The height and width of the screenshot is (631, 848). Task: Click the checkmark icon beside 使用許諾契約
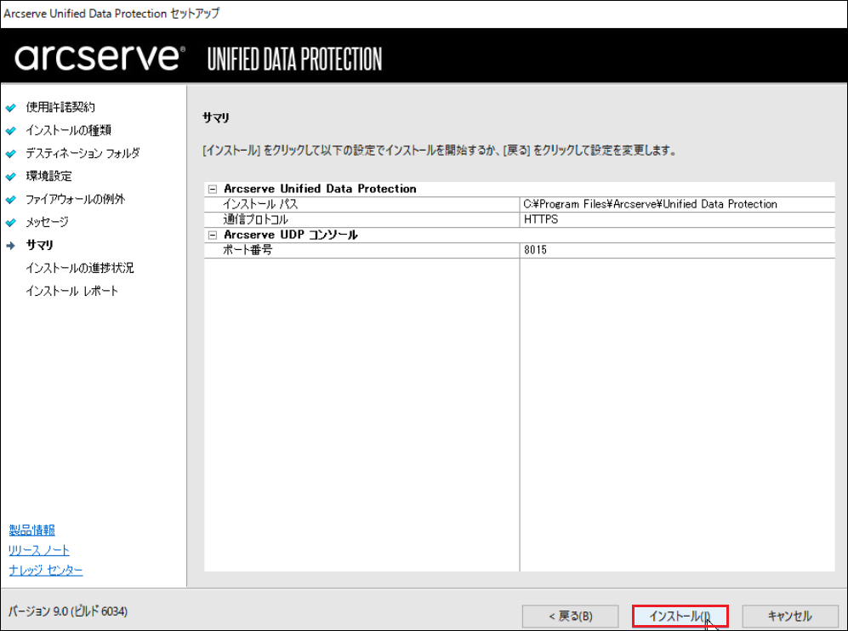tap(11, 108)
